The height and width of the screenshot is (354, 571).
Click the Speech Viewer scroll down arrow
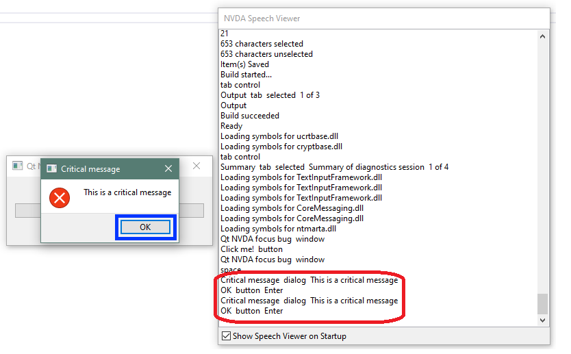coord(544,320)
